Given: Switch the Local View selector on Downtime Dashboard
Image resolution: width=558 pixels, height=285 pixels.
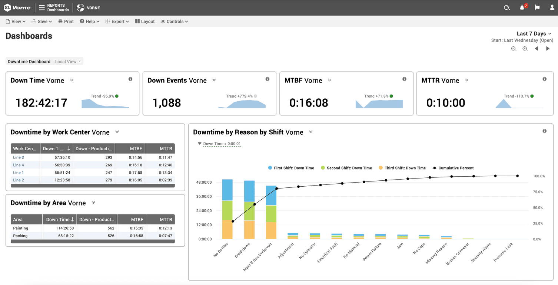Looking at the screenshot, I should pos(67,61).
